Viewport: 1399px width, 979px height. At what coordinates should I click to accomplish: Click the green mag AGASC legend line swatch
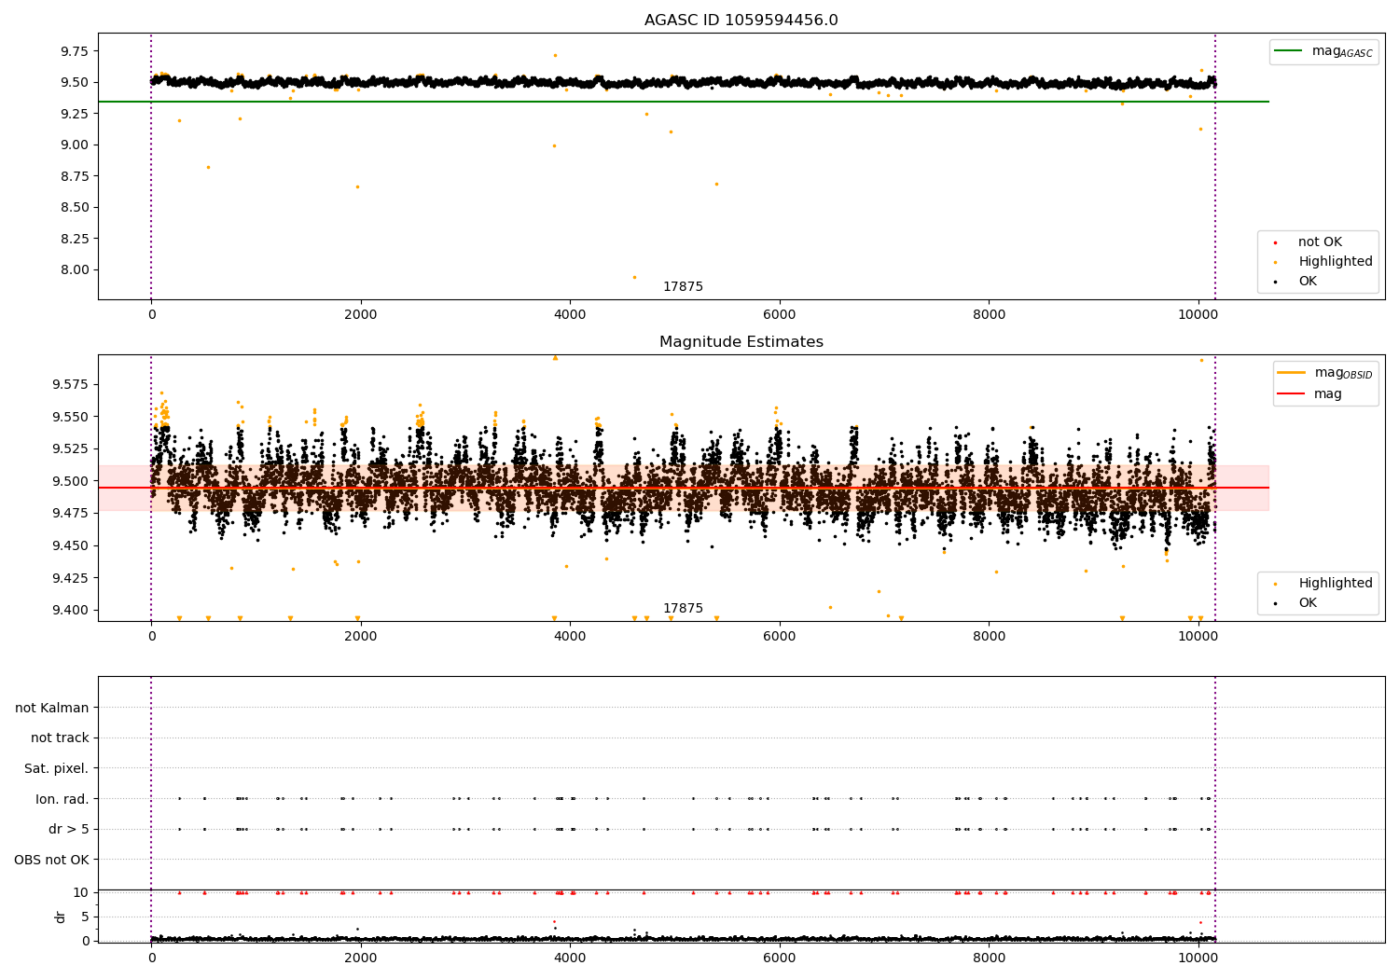point(1288,51)
